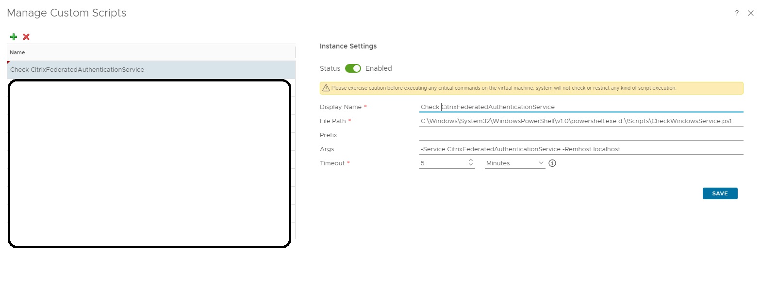Image resolution: width=761 pixels, height=287 pixels.
Task: Toggle the Status Enabled switch
Action: click(x=353, y=68)
